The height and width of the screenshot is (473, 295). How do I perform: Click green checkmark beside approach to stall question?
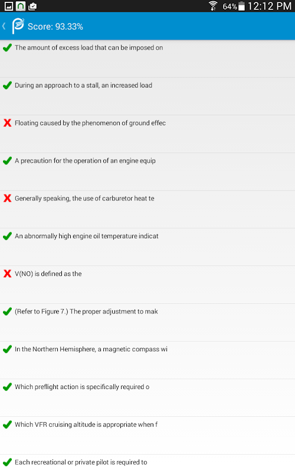pyautogui.click(x=7, y=85)
